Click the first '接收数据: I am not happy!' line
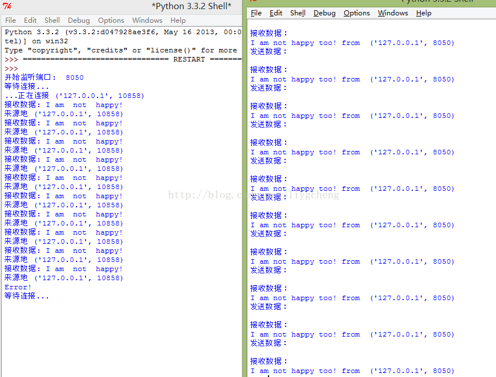This screenshot has height=377, width=496. (x=63, y=105)
